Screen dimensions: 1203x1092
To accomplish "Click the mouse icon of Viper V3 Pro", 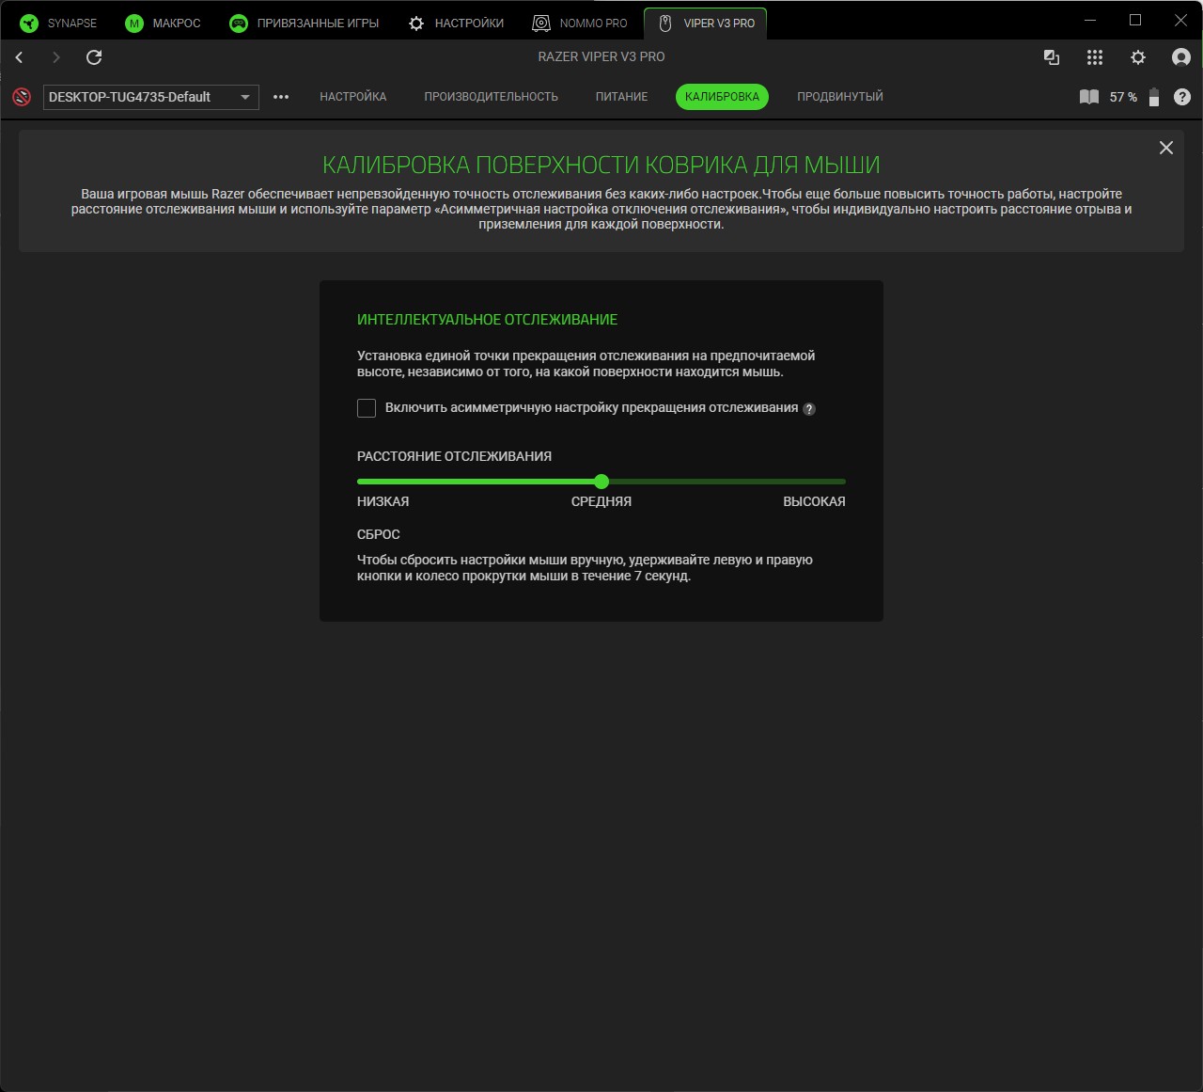I will [665, 23].
